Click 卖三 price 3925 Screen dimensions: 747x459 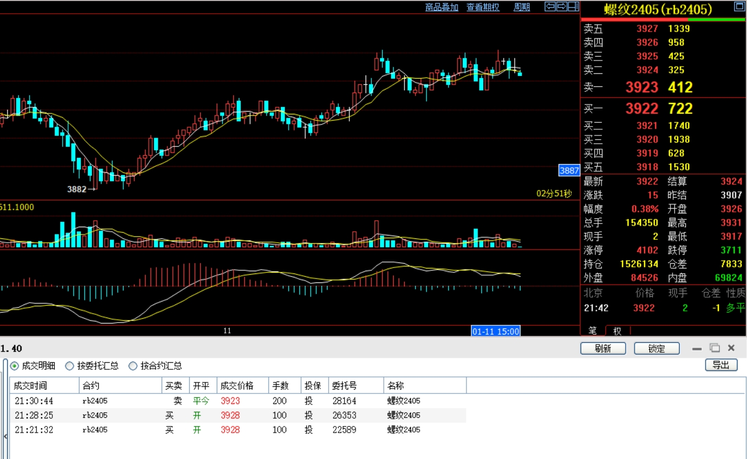647,56
